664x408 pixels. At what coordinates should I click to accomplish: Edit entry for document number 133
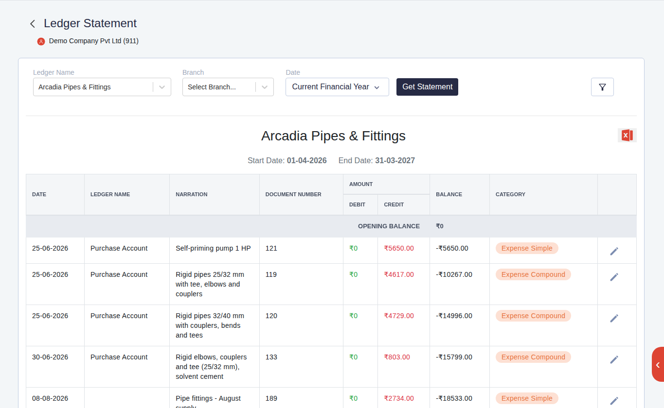(614, 359)
